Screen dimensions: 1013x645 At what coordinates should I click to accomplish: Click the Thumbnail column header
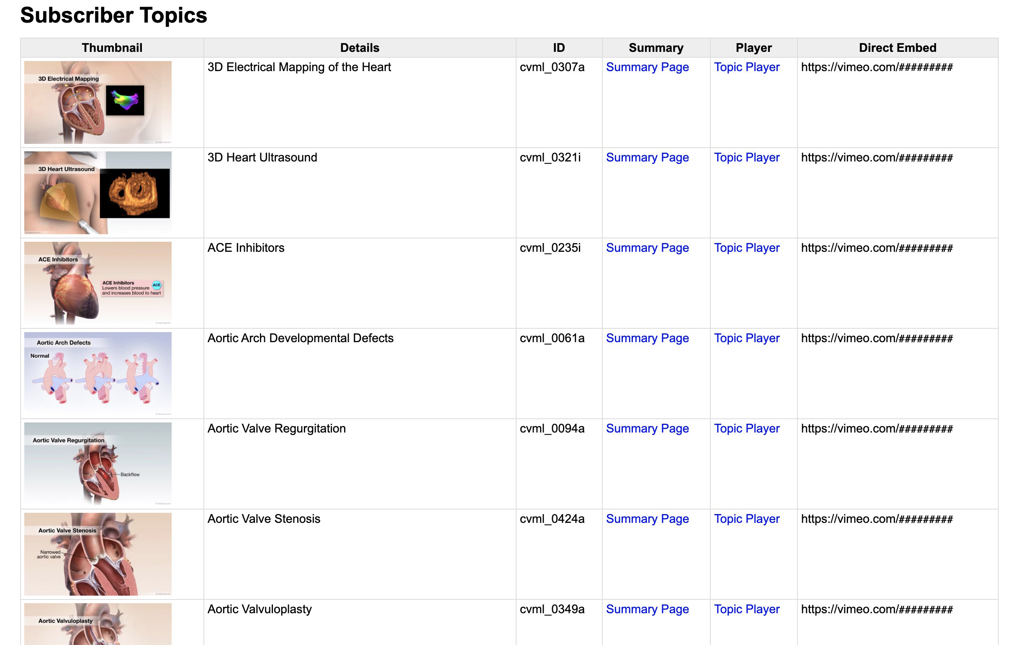click(112, 48)
